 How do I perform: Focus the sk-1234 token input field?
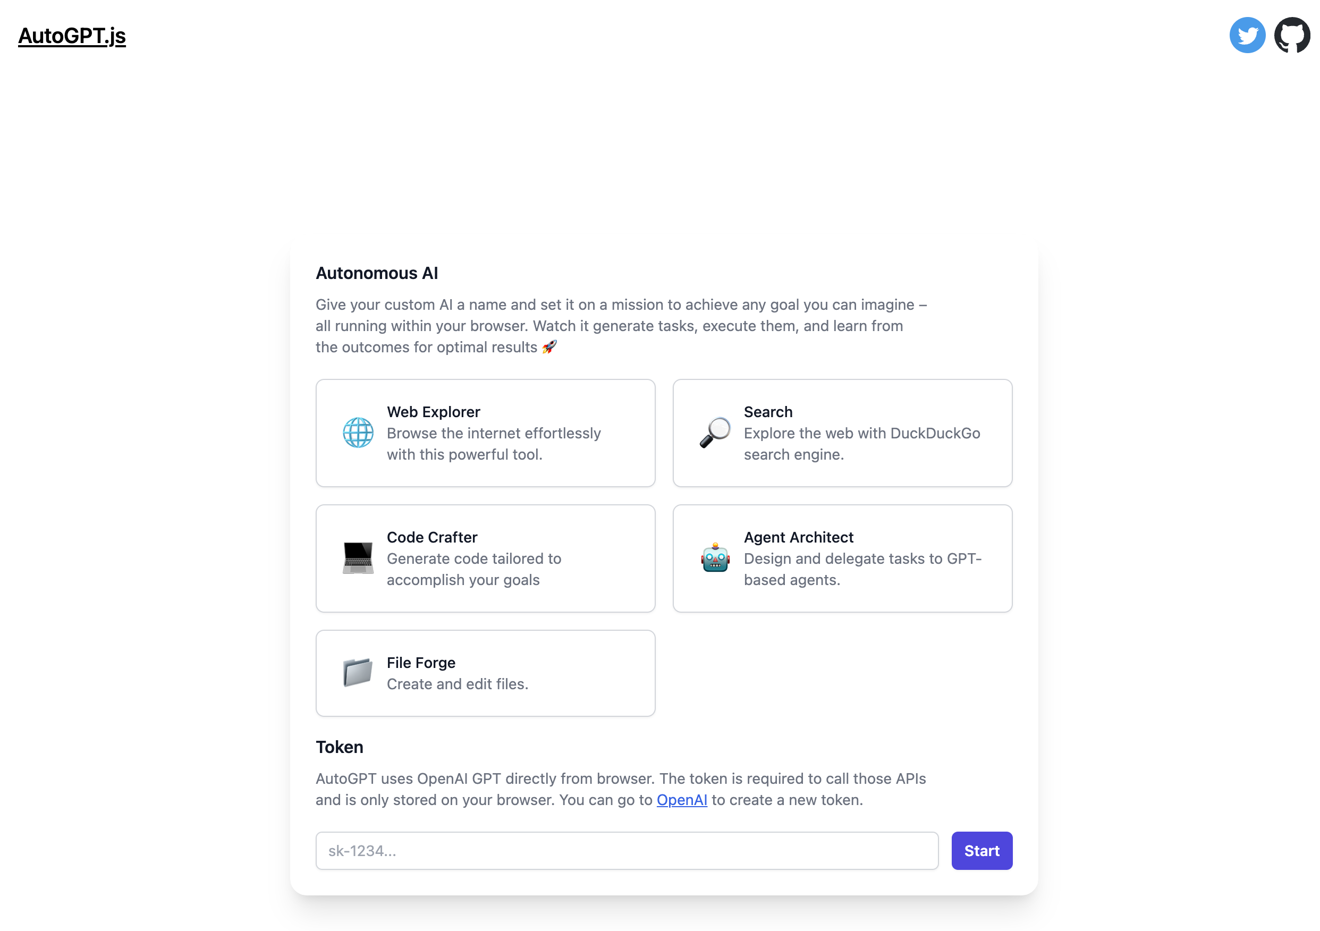pyautogui.click(x=626, y=850)
